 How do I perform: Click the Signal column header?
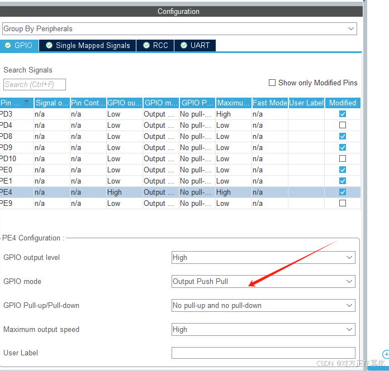(52, 103)
